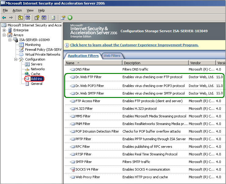Screen dimensions: 226x184
Task: Click the Dr.Web SMTP Filter icon
Action: (72, 93)
